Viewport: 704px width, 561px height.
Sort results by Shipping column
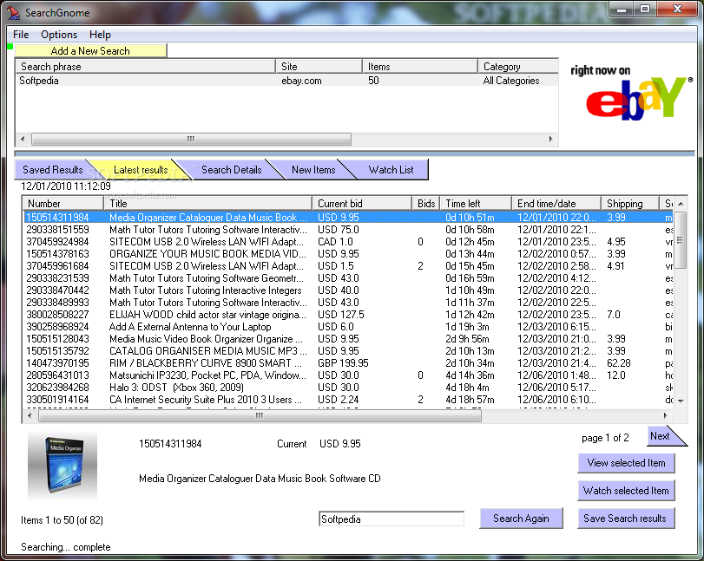click(x=630, y=204)
